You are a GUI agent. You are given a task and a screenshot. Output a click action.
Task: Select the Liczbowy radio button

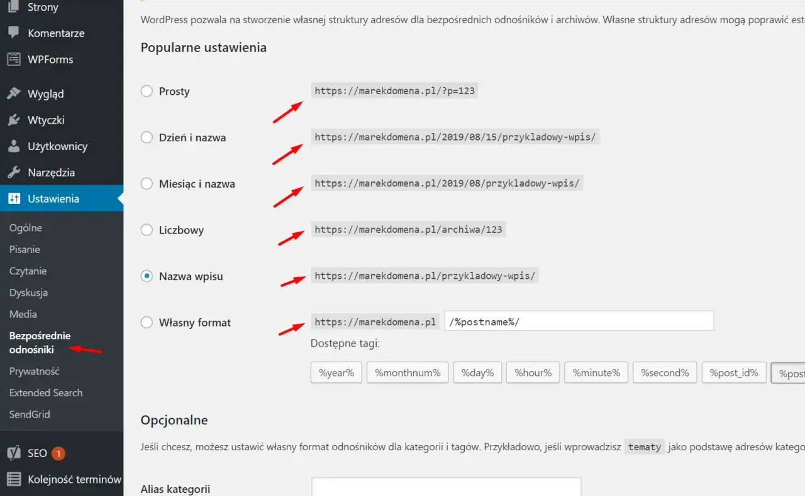(147, 230)
